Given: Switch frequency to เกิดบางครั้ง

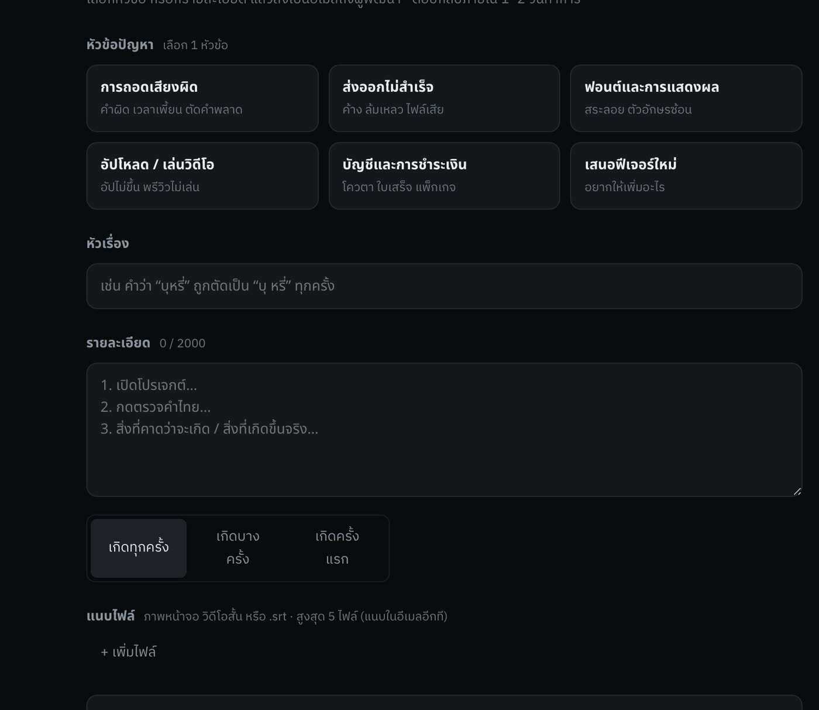Looking at the screenshot, I should pyautogui.click(x=238, y=548).
